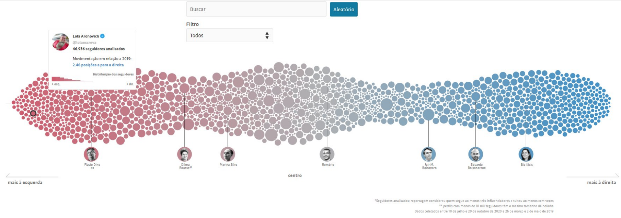This screenshot has height=218, width=621.
Task: Click in the Buscar search field
Action: tap(256, 9)
